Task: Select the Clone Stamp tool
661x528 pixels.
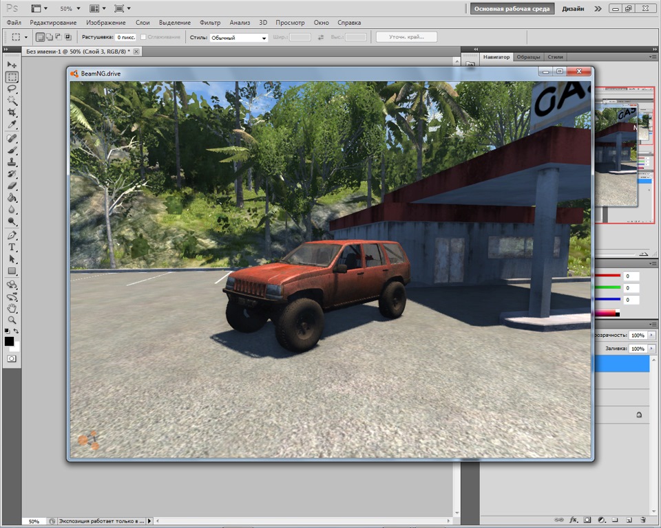Action: pyautogui.click(x=12, y=162)
